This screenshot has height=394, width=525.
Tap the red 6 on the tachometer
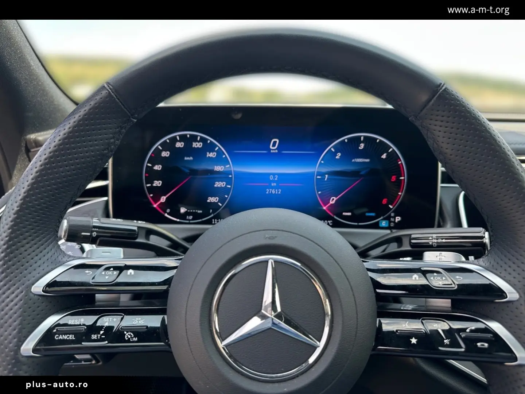pos(385,201)
